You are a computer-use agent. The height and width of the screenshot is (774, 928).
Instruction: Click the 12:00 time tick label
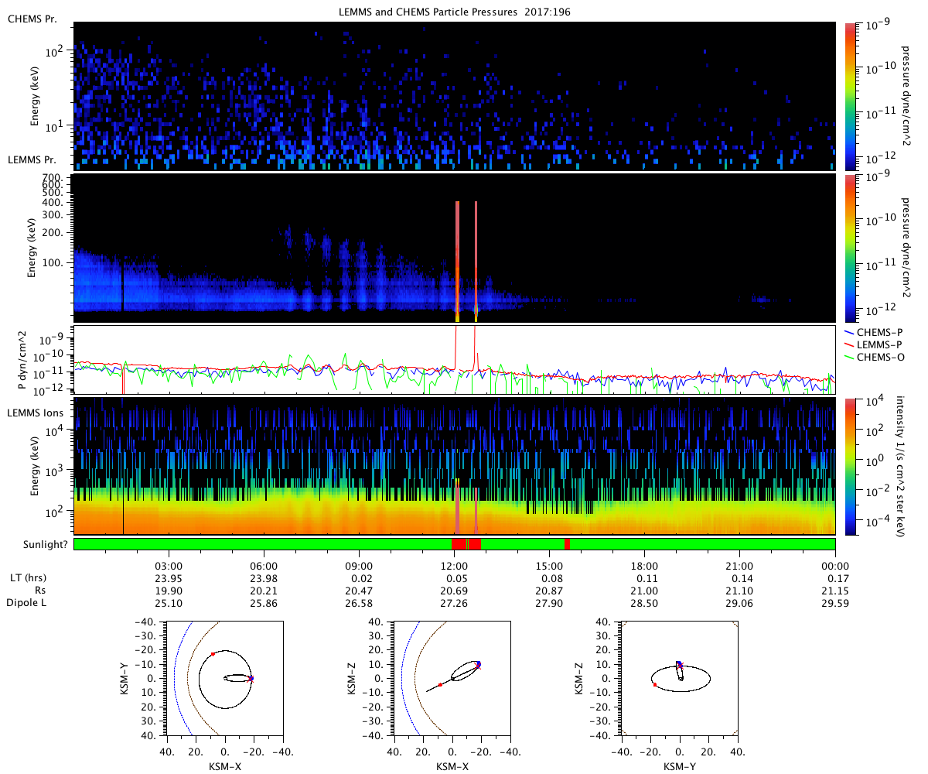click(x=455, y=566)
